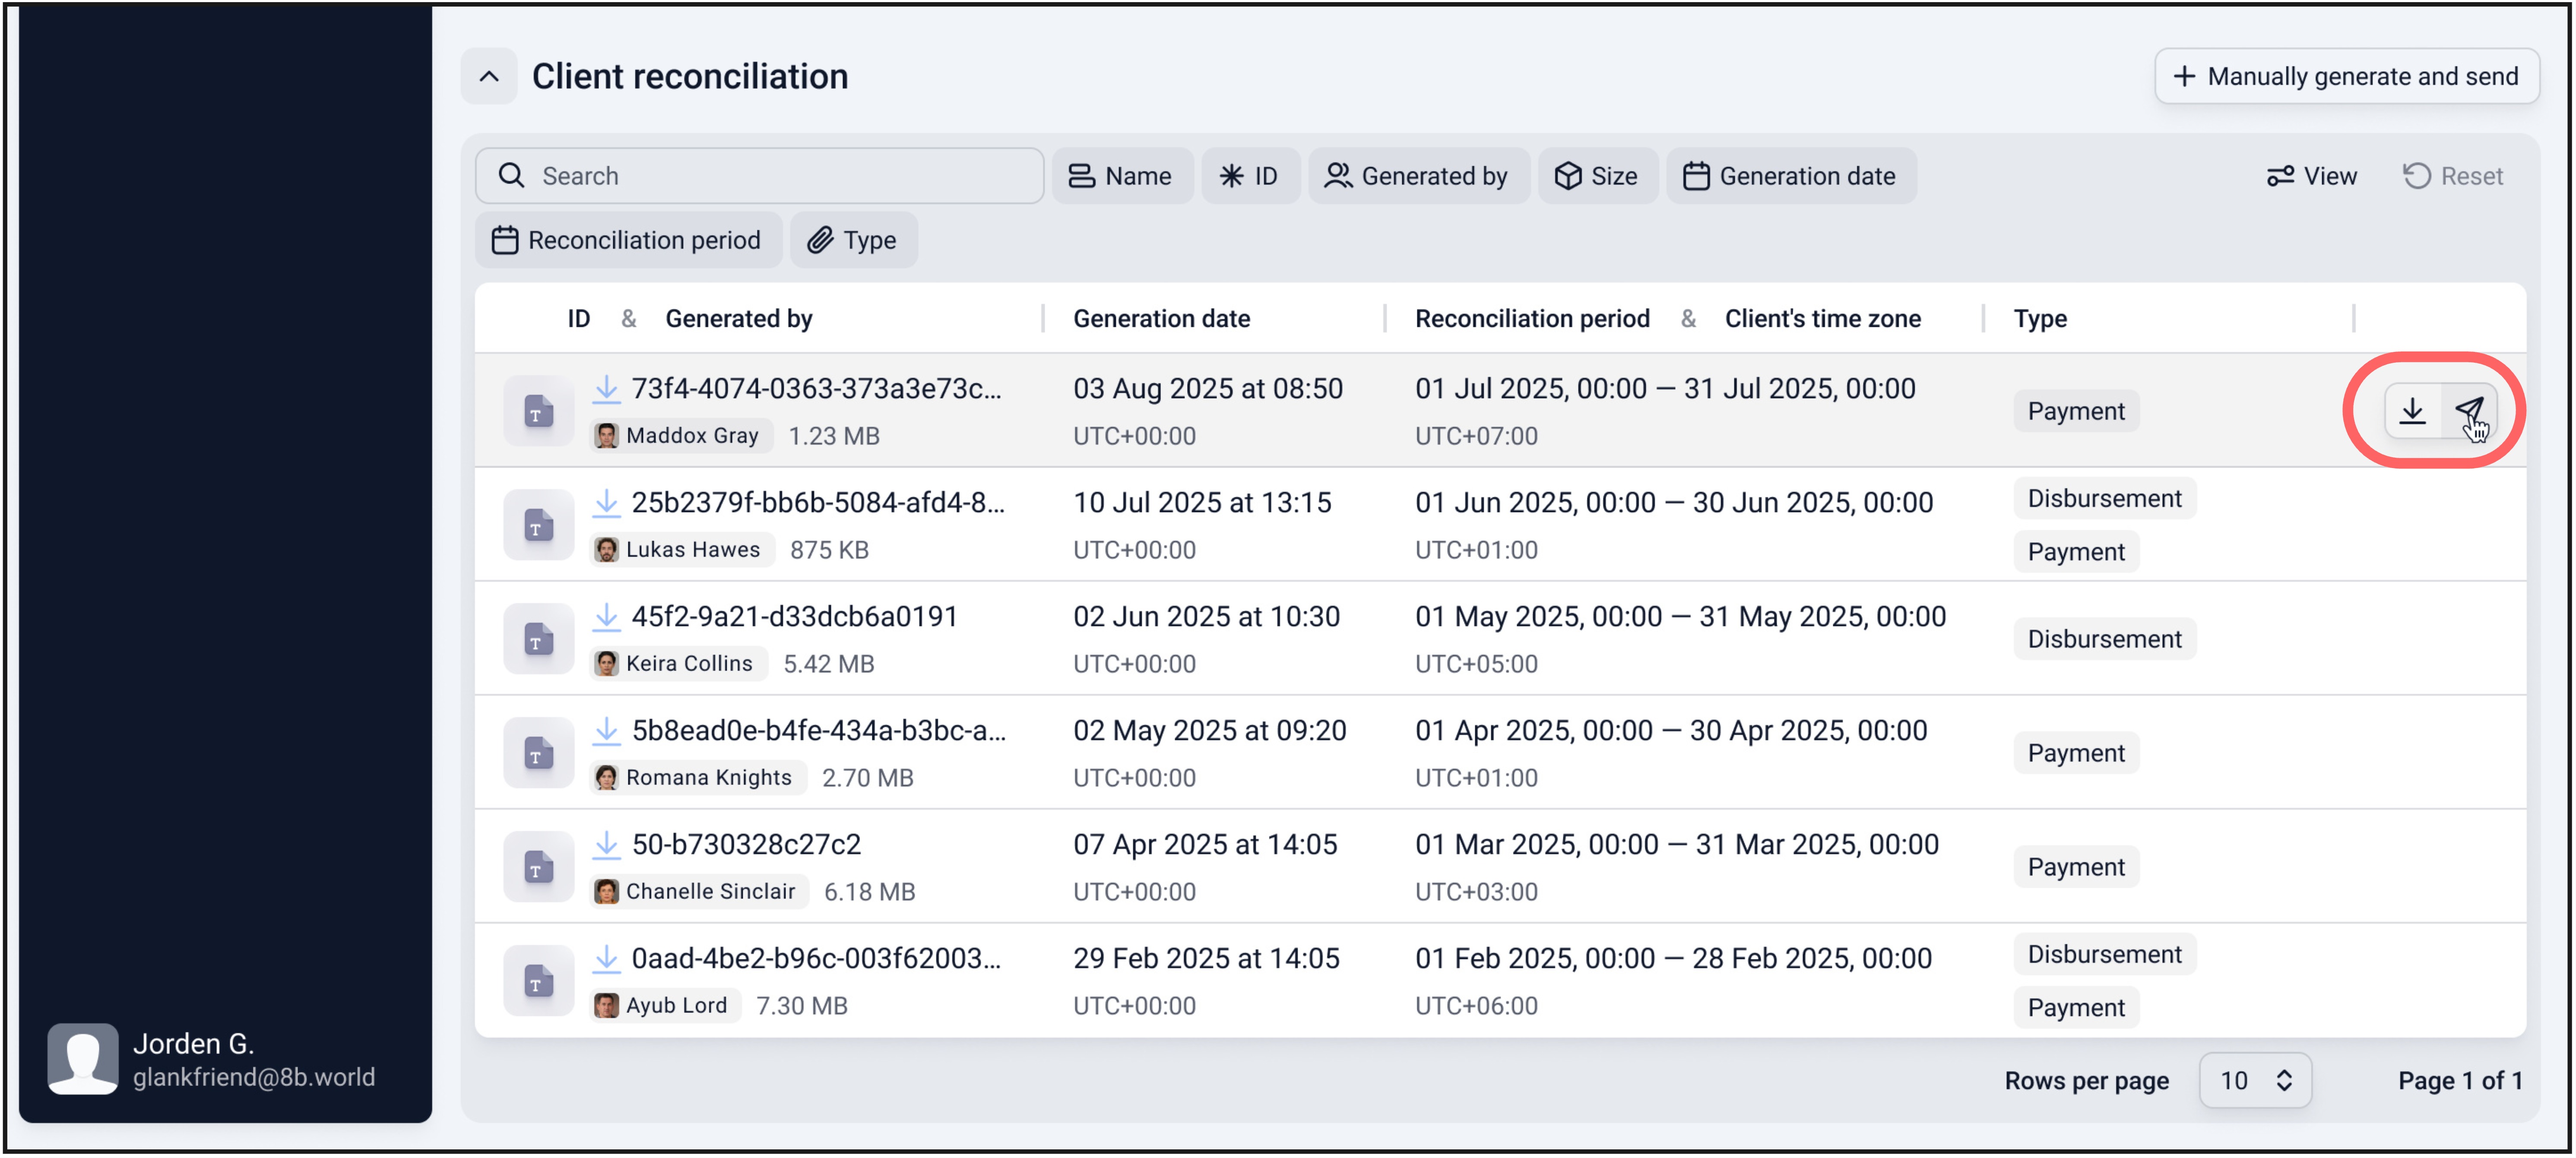
Task: Click download arrow next to 5b8ead0e-b4fe ID
Action: coord(606,731)
